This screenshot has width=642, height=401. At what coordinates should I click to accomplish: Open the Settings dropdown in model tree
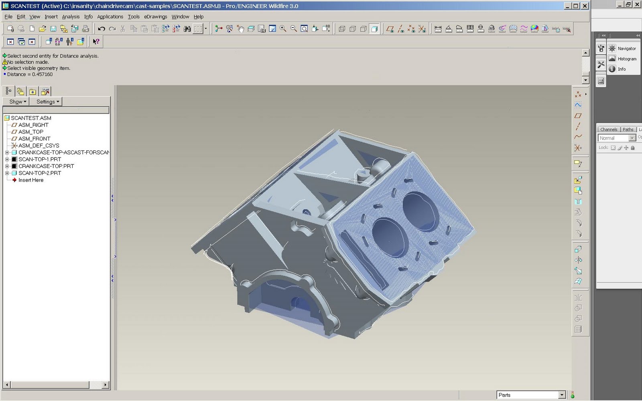tap(46, 102)
